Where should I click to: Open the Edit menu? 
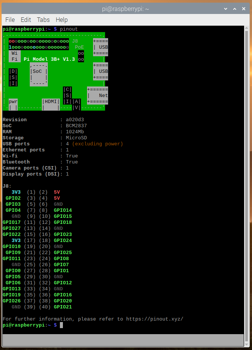coord(26,20)
